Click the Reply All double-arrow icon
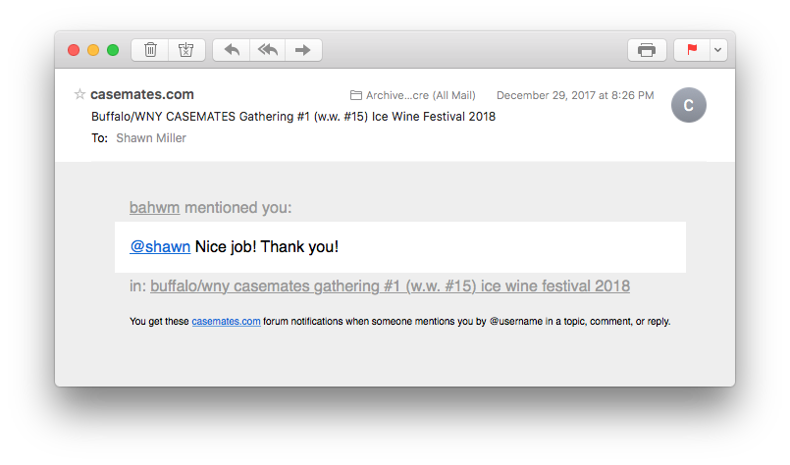The image size is (790, 465). pyautogui.click(x=267, y=50)
